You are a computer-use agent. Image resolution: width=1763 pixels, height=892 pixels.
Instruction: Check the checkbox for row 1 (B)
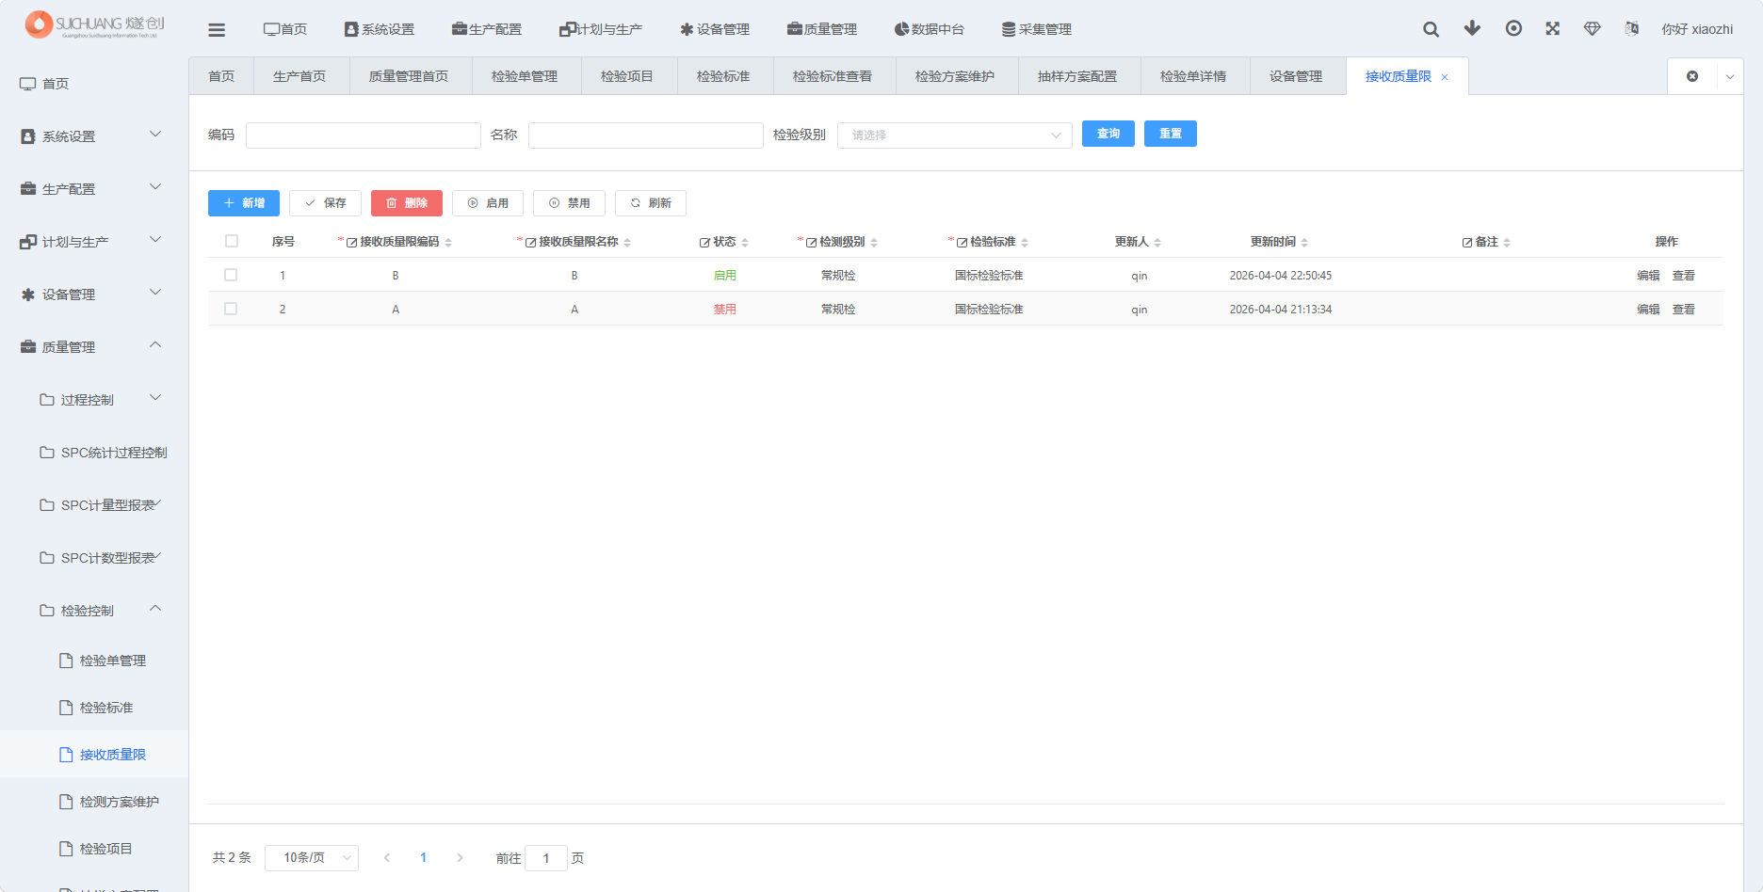click(x=231, y=275)
